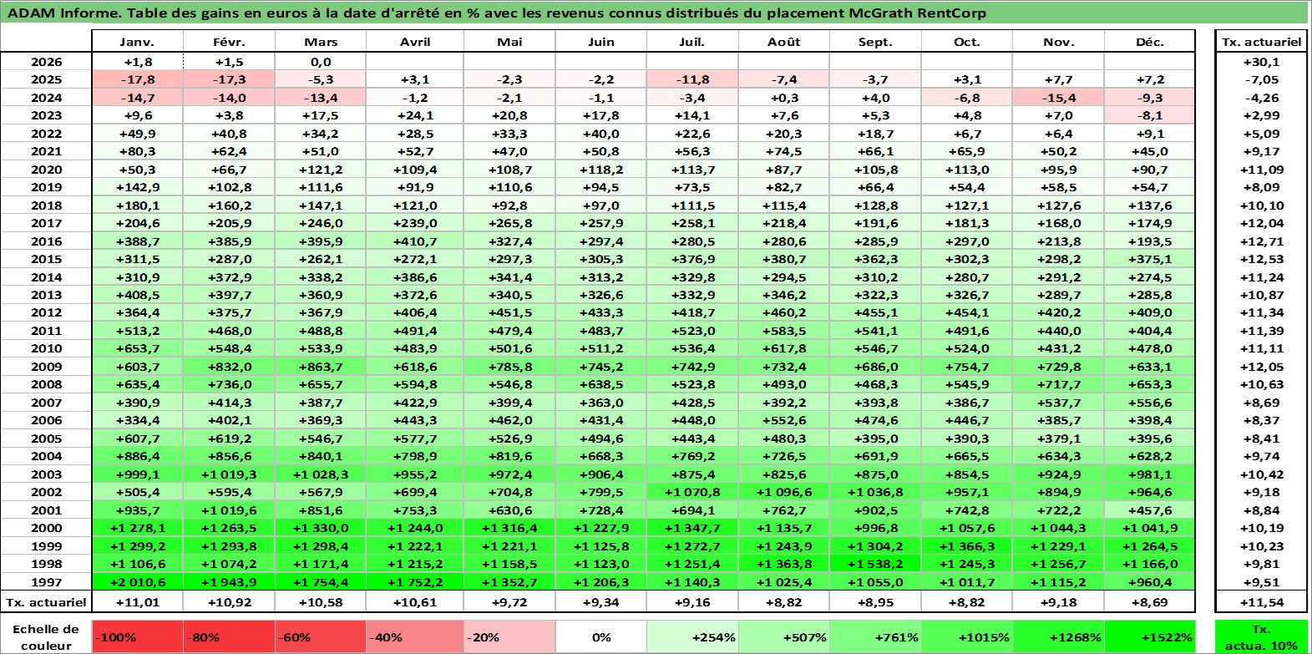Image resolution: width=1312 pixels, height=654 pixels.
Task: Click the Janv. column header
Action: pyautogui.click(x=138, y=42)
